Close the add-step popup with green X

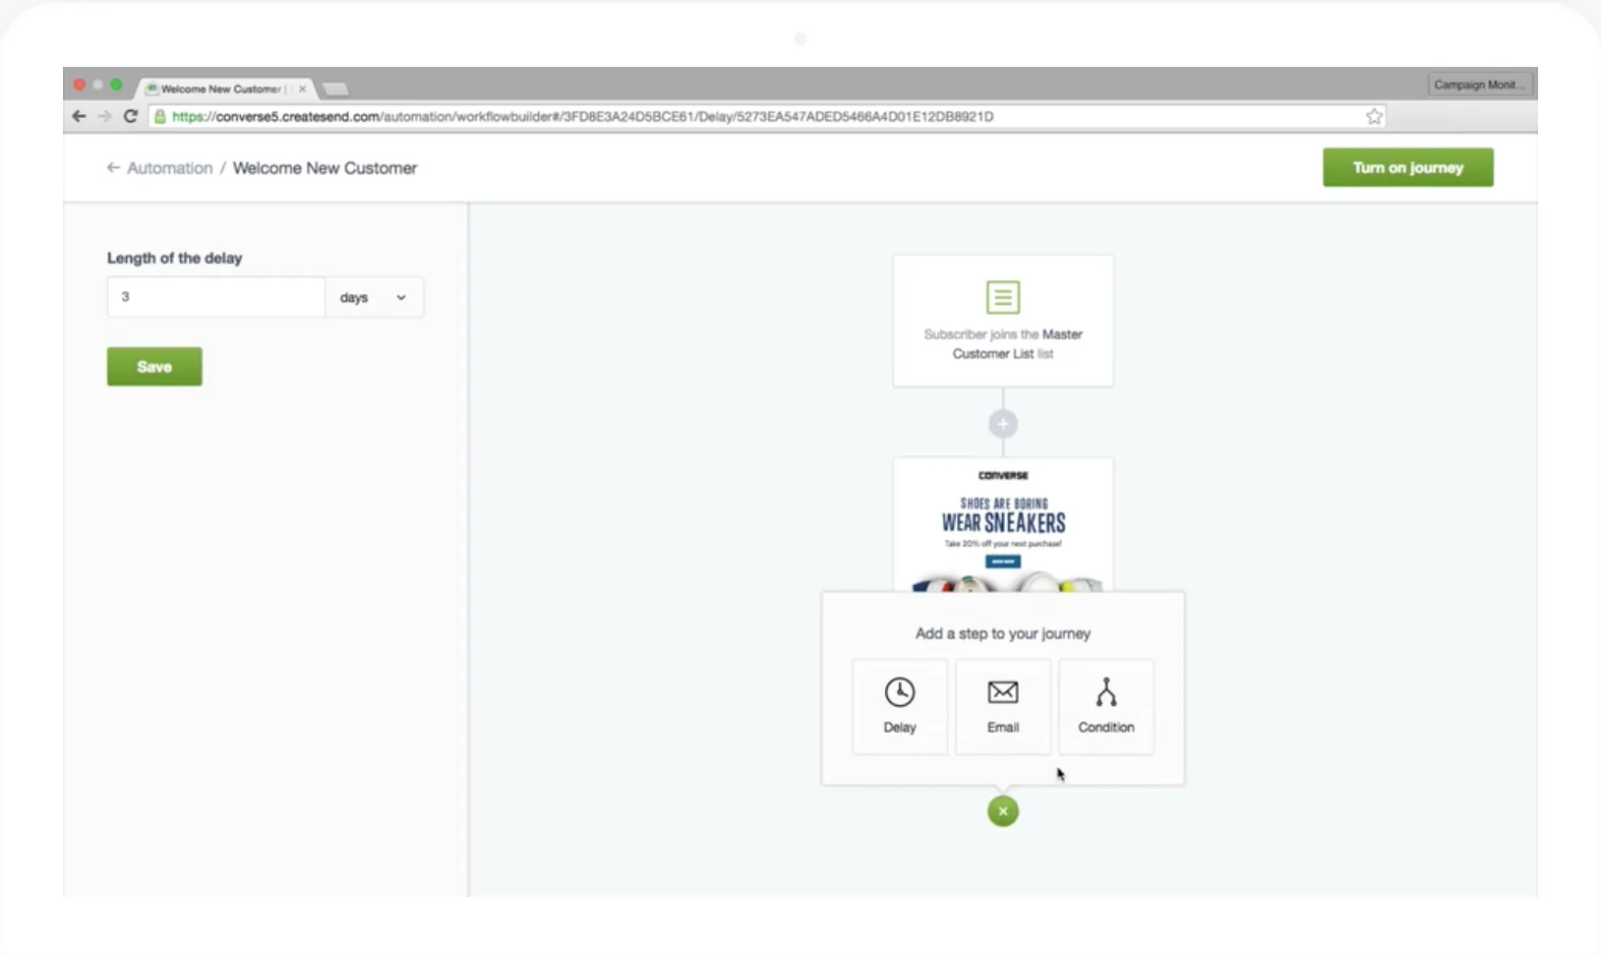(1003, 811)
